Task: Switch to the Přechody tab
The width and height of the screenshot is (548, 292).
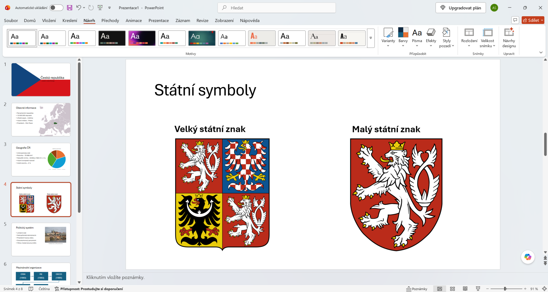Action: click(x=110, y=21)
